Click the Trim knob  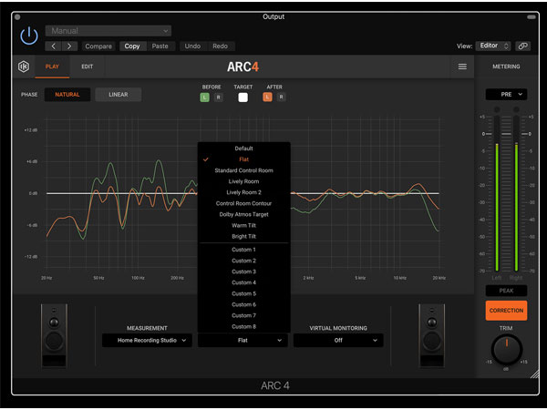(x=507, y=349)
